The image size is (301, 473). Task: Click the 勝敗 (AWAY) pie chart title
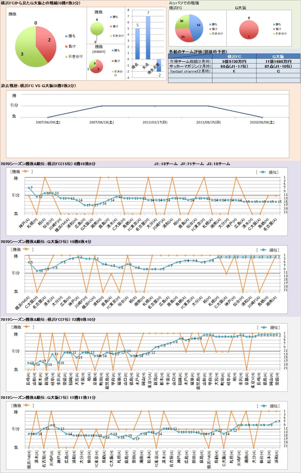pyautogui.click(x=99, y=49)
